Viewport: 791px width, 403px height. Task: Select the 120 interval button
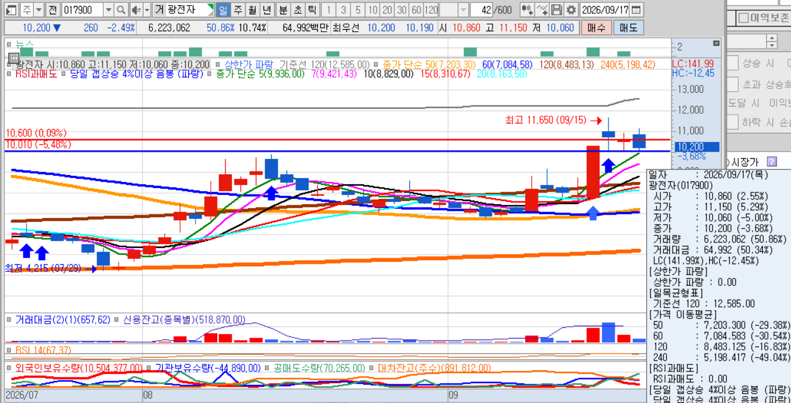[431, 10]
